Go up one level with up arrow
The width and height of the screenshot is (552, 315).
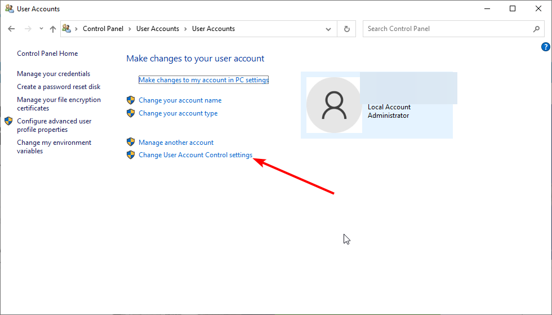coord(53,29)
